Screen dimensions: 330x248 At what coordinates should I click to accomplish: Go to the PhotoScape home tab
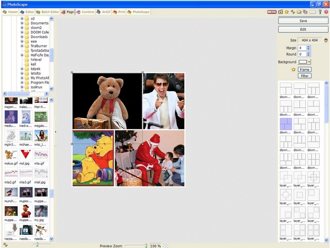pyautogui.click(x=138, y=12)
